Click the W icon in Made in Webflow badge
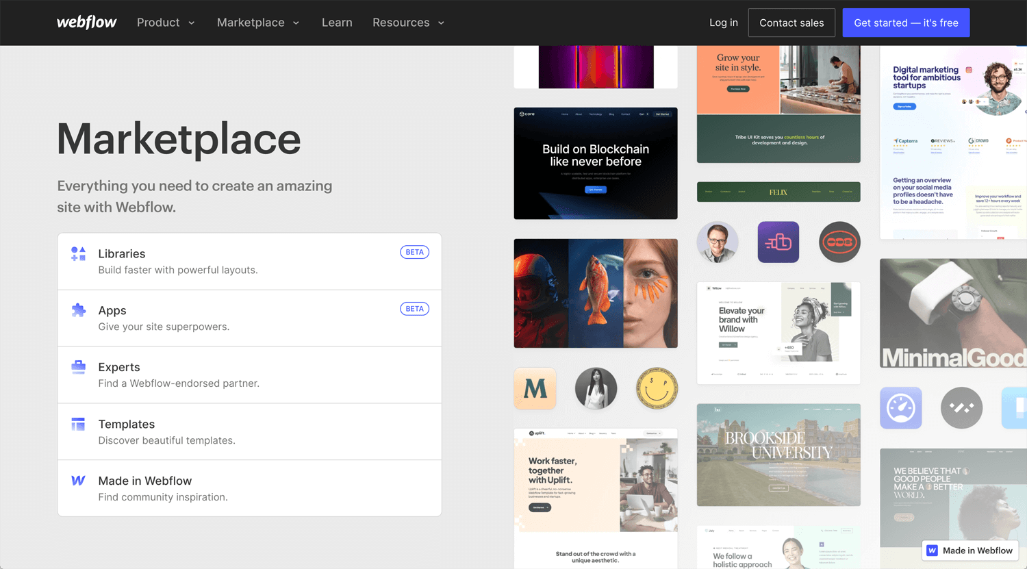 [933, 551]
